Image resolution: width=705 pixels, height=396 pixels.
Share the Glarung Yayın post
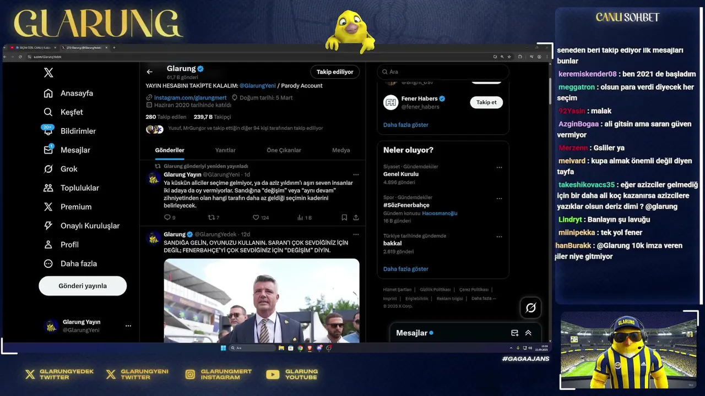(x=356, y=218)
